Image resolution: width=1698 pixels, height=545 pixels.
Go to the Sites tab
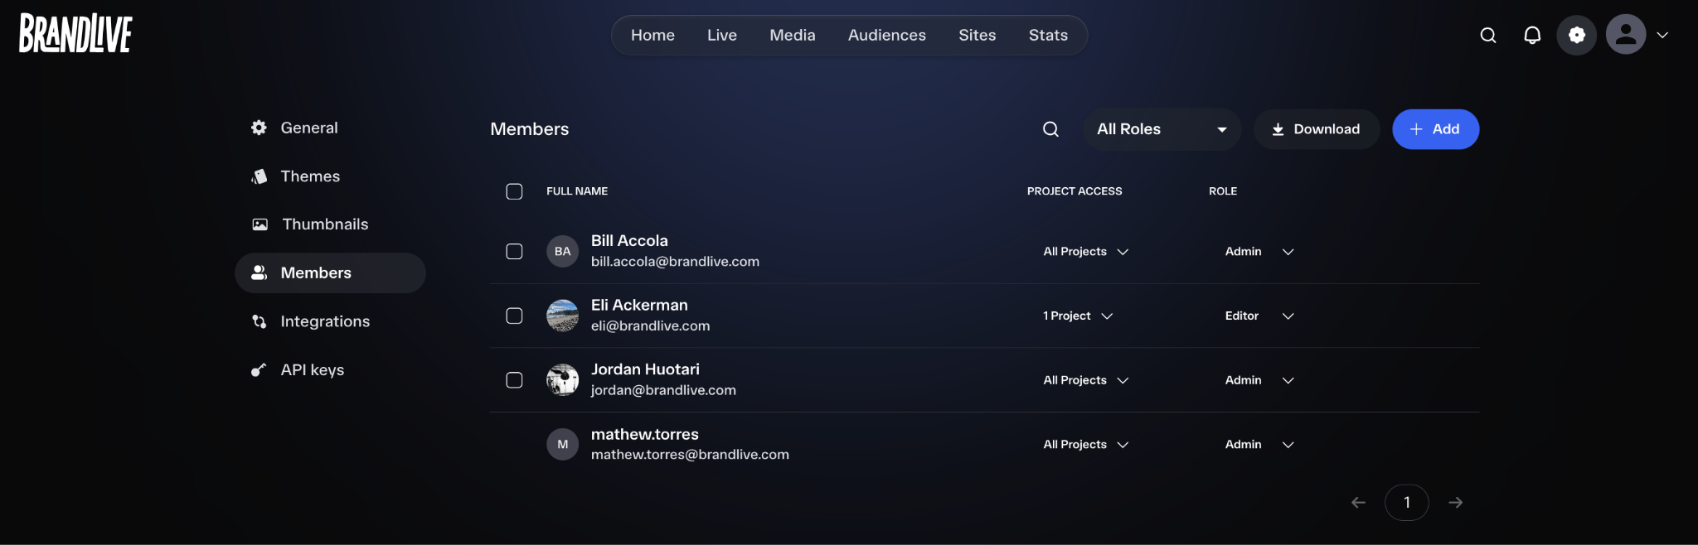tap(978, 35)
